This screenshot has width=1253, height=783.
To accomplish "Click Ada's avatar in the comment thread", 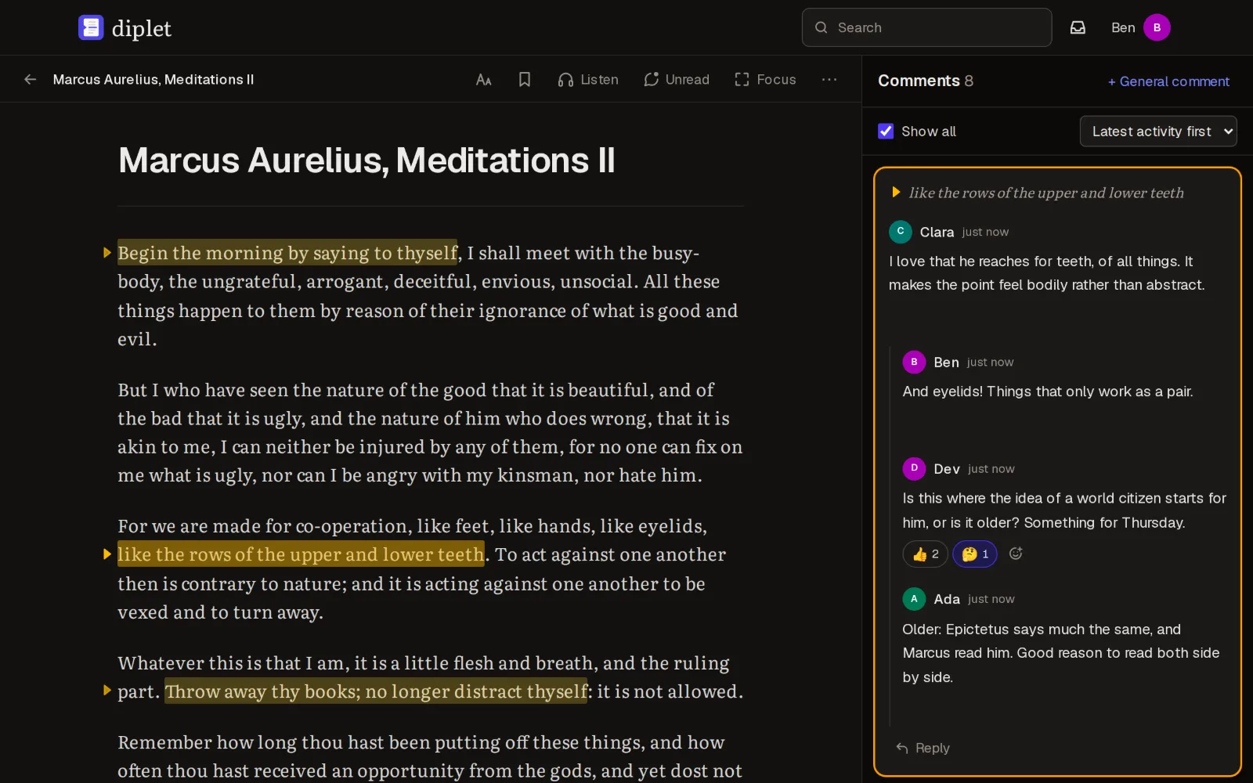I will pos(914,599).
